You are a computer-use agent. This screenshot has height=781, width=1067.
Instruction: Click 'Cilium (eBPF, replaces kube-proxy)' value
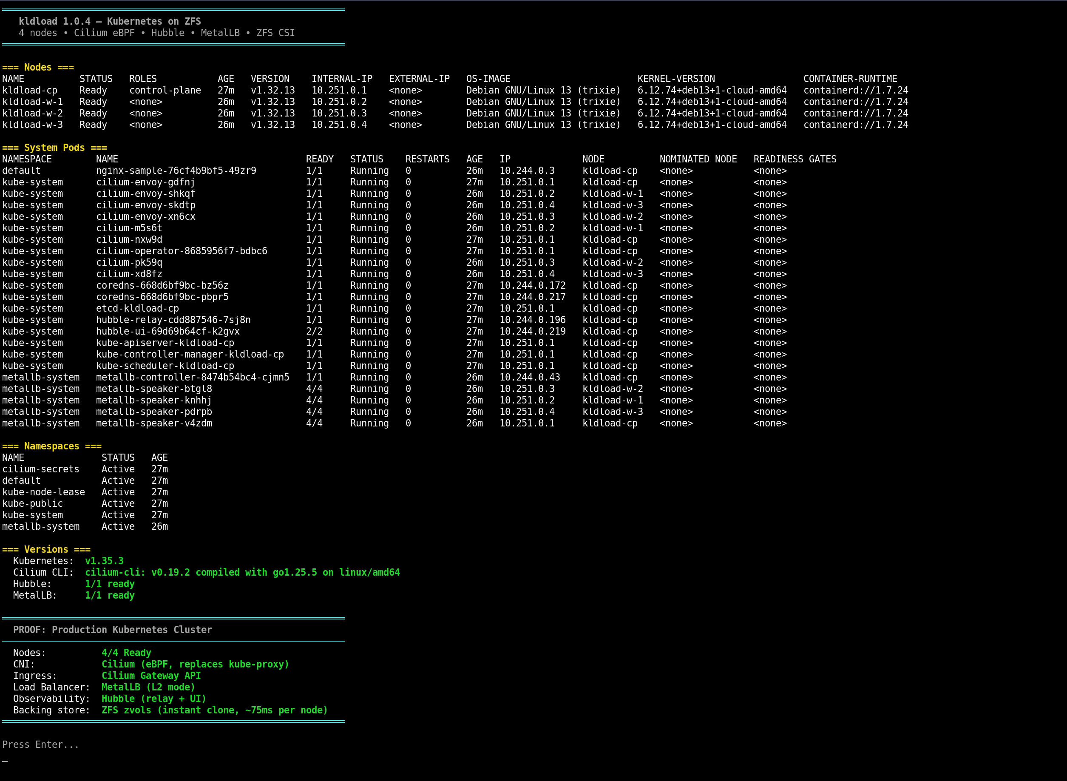[x=195, y=664]
